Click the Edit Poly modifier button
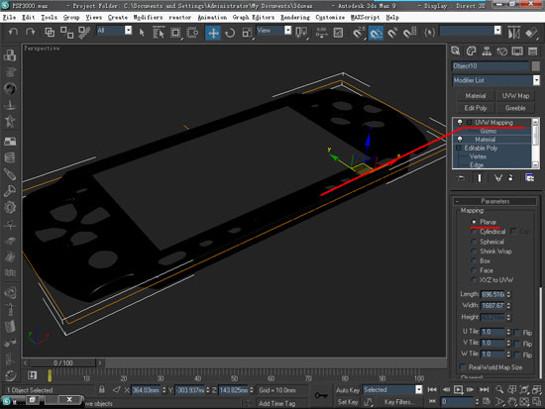This screenshot has height=409, width=545. pos(475,108)
